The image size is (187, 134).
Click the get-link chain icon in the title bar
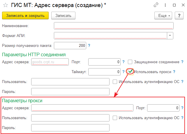pyautogui.click(x=156, y=5)
